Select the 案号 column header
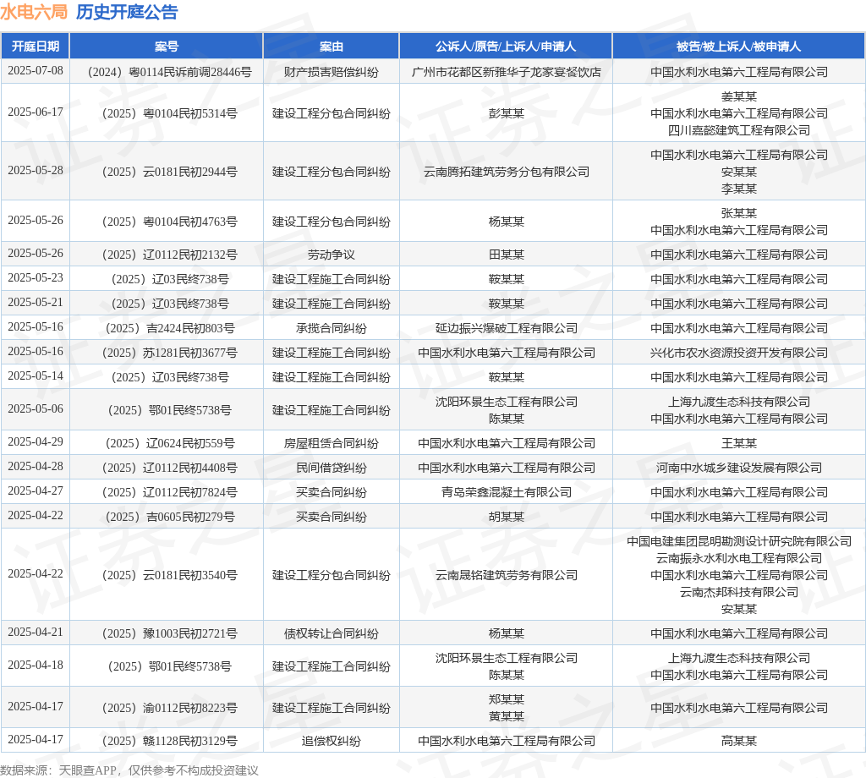The height and width of the screenshot is (778, 866). (167, 47)
